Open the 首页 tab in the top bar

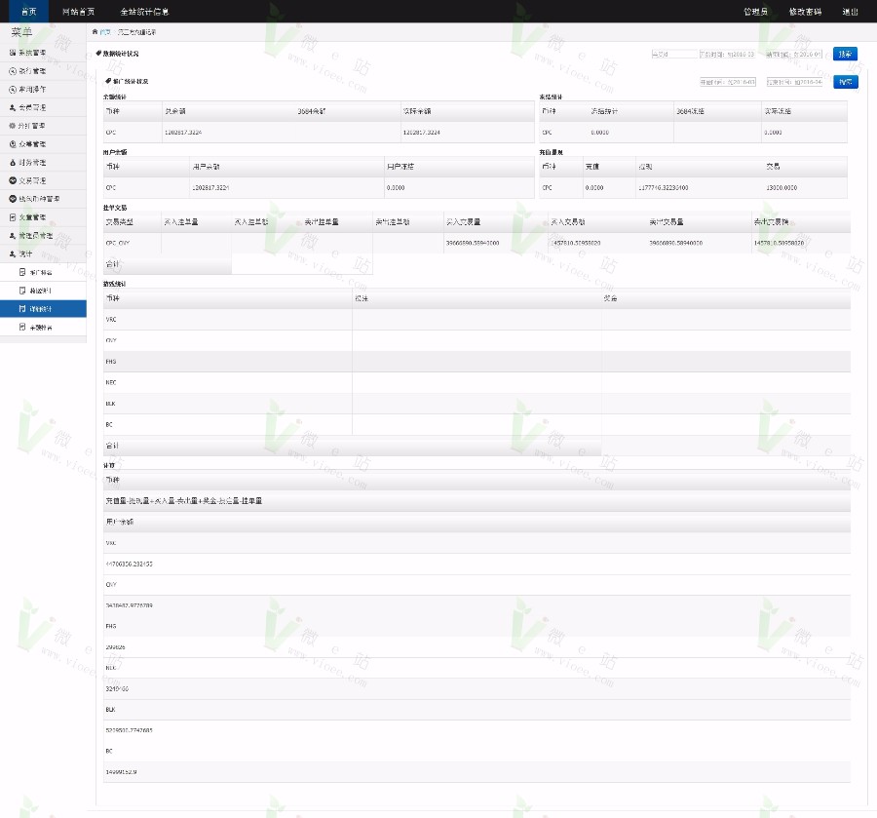pos(29,12)
